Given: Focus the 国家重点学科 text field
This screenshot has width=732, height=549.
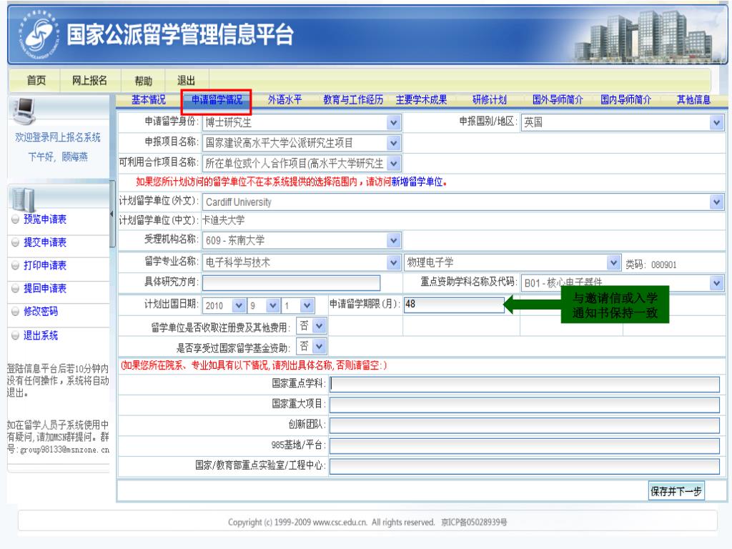Looking at the screenshot, I should pyautogui.click(x=524, y=385).
